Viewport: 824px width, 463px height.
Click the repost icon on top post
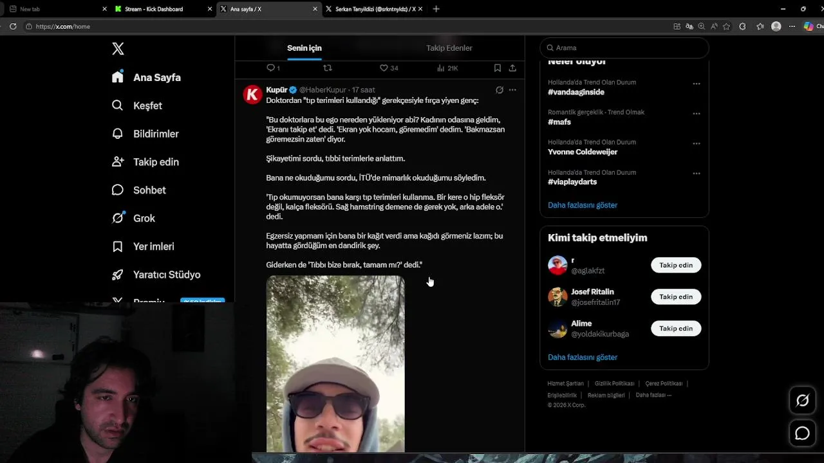(327, 68)
